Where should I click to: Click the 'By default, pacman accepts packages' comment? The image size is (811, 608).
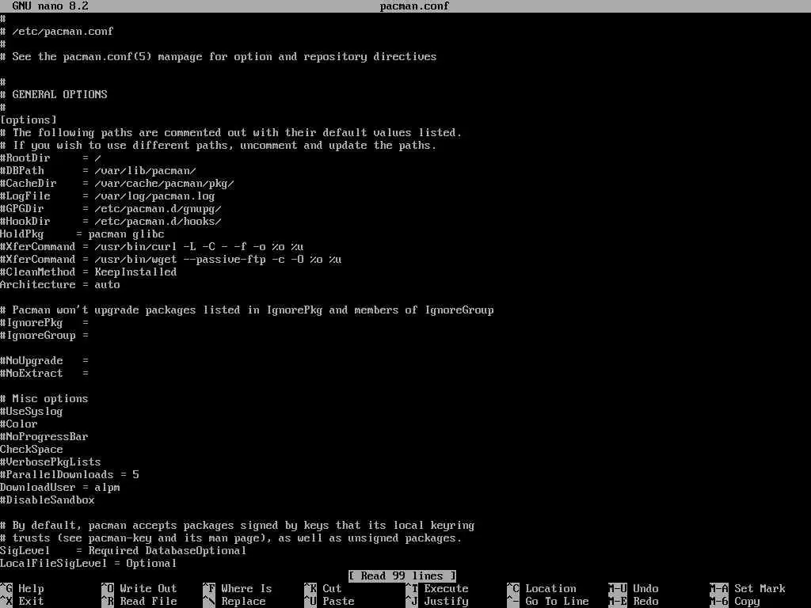pos(238,526)
